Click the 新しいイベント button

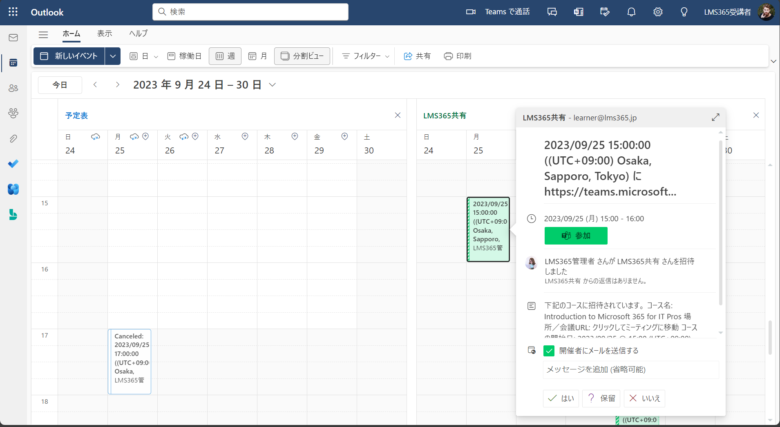coord(69,56)
